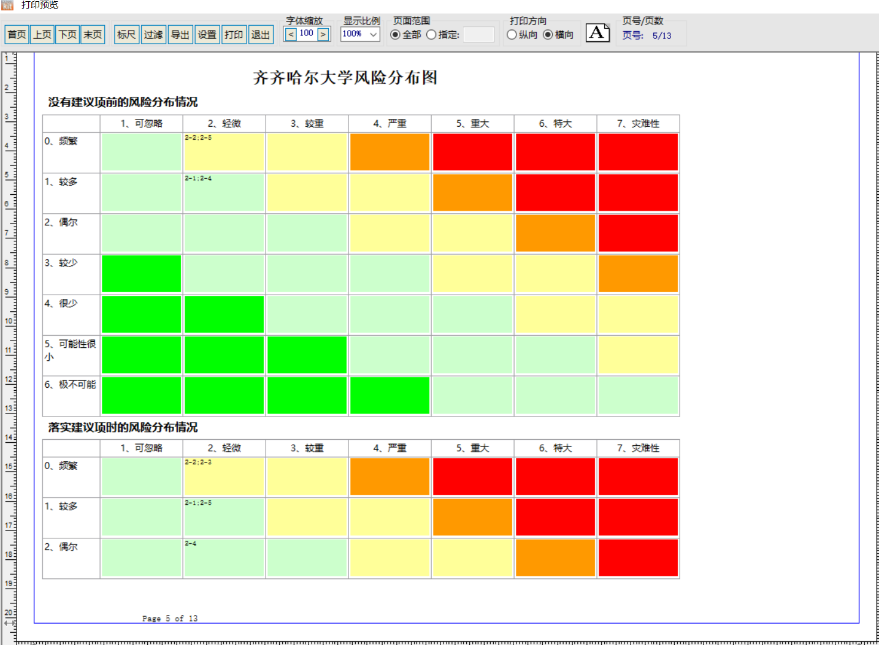Click cell containing 2-2;2-5

coord(224,153)
